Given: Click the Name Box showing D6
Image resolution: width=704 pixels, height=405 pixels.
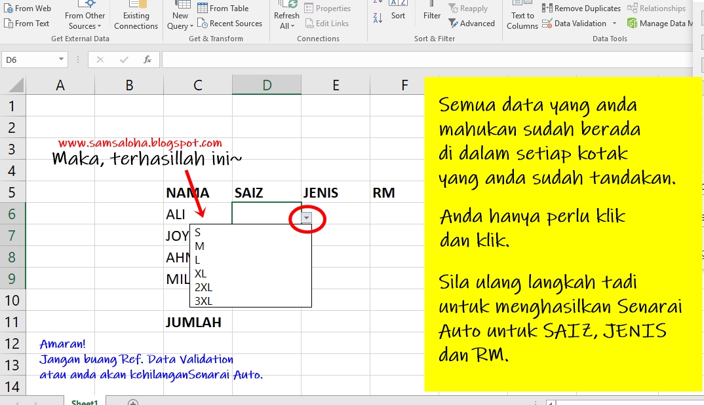Looking at the screenshot, I should click(30, 59).
